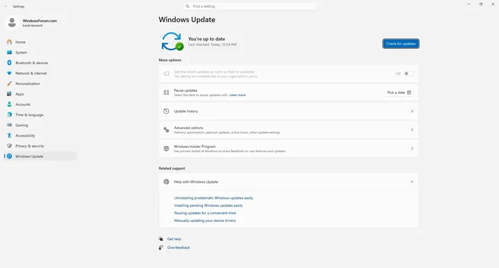Open the Pick a date dropdown

(399, 92)
